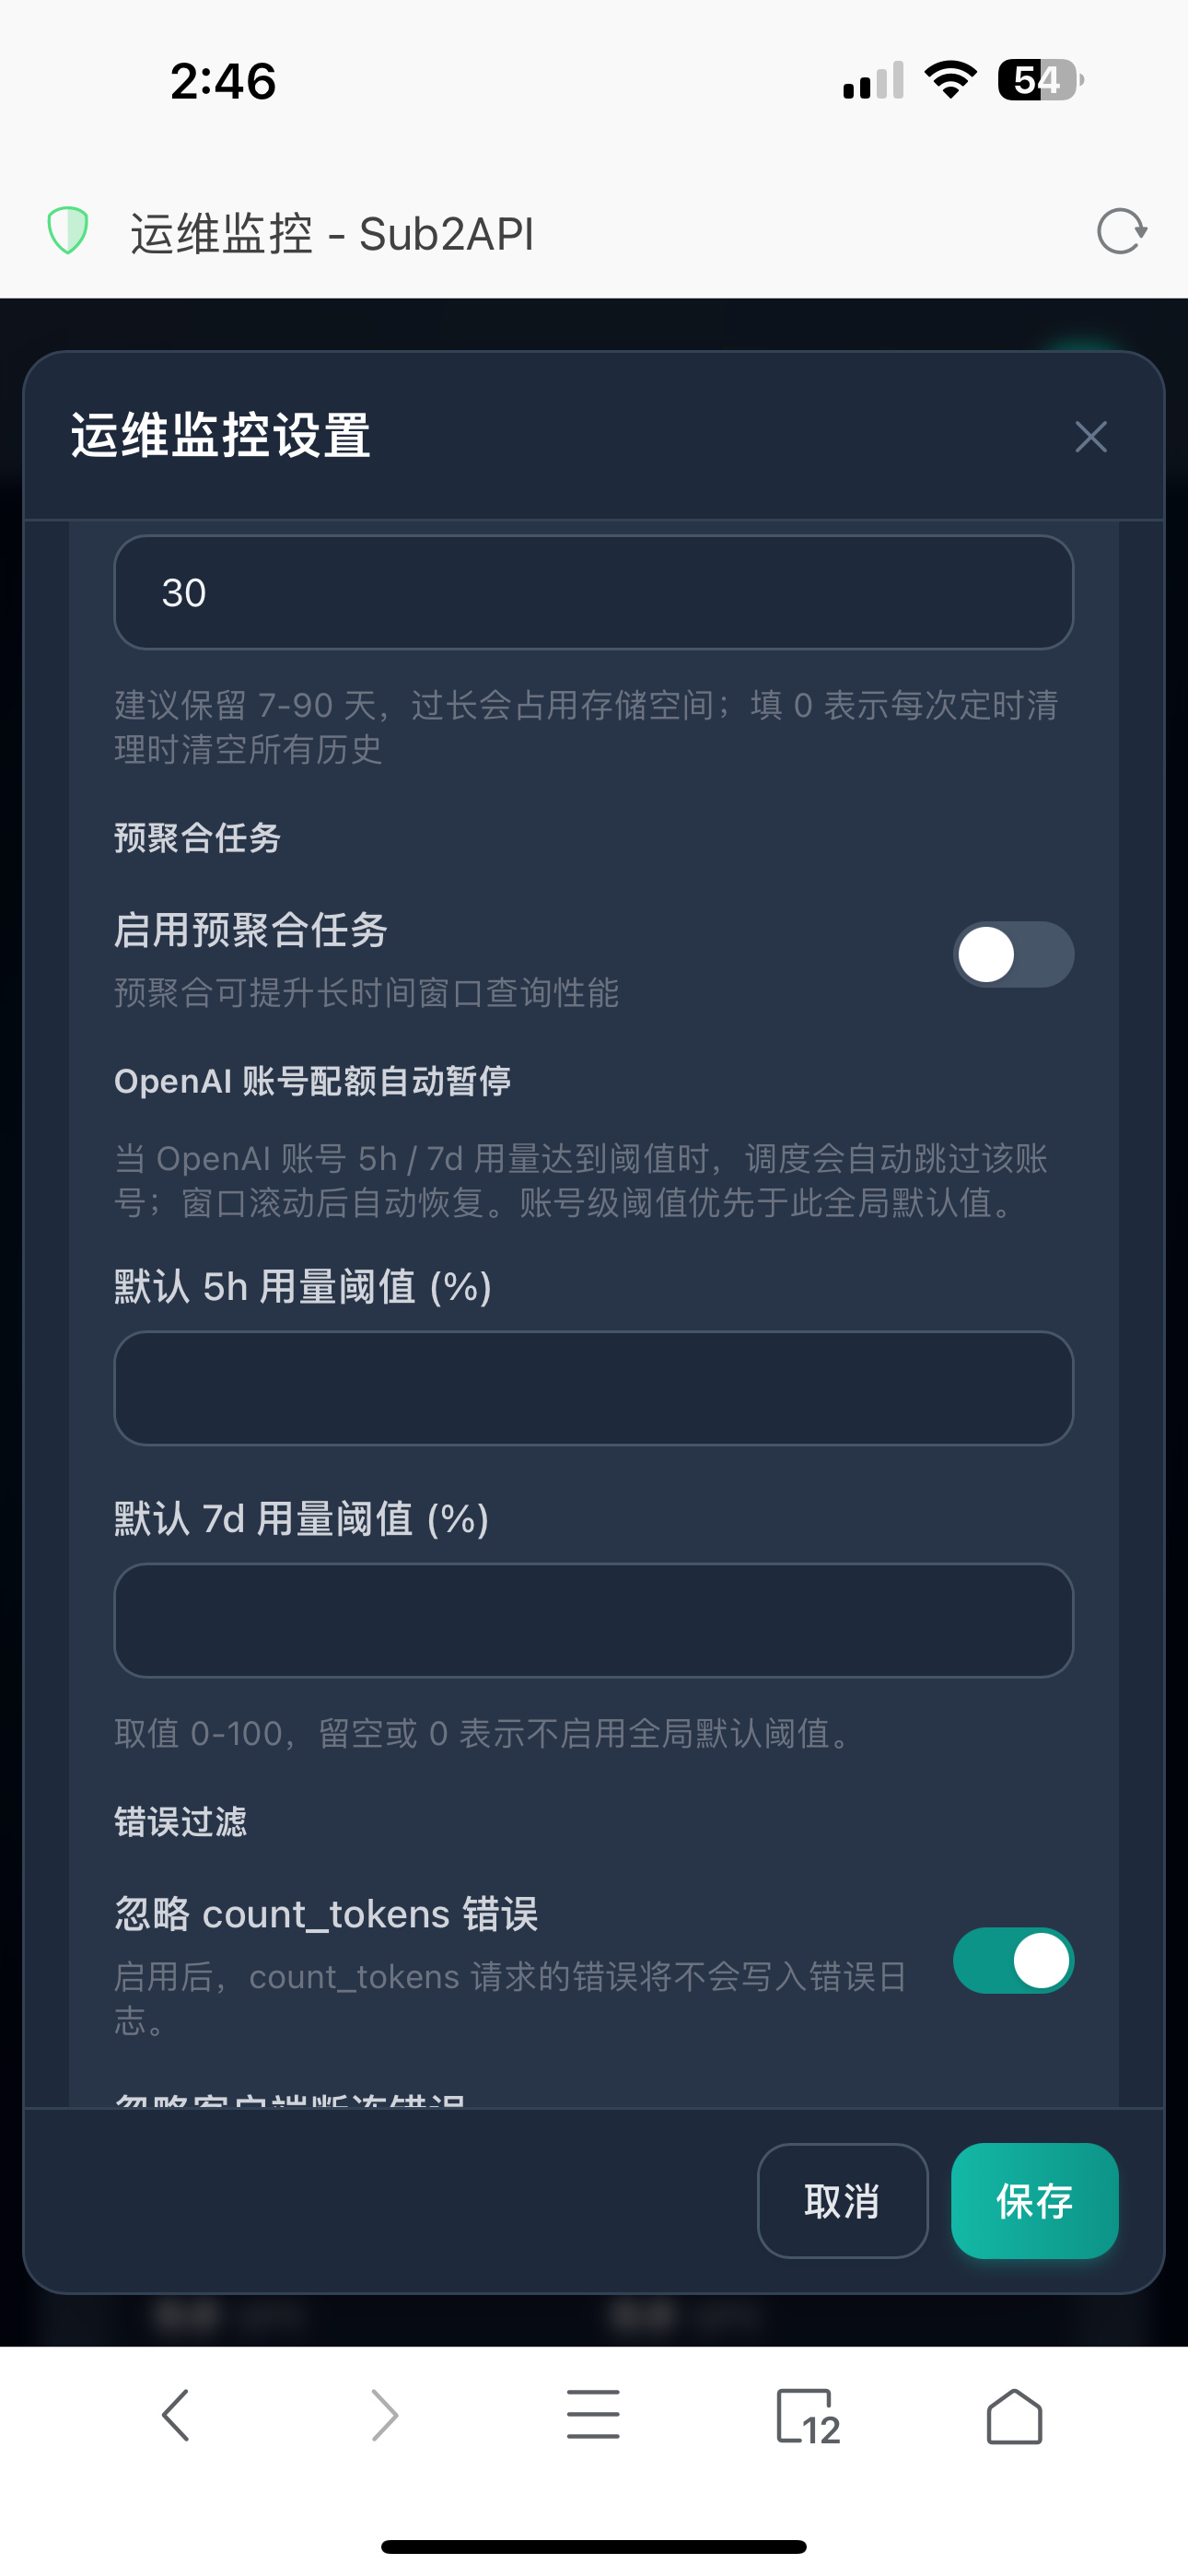Focus the 默认 7d 用量阈值 input

pyautogui.click(x=594, y=1620)
